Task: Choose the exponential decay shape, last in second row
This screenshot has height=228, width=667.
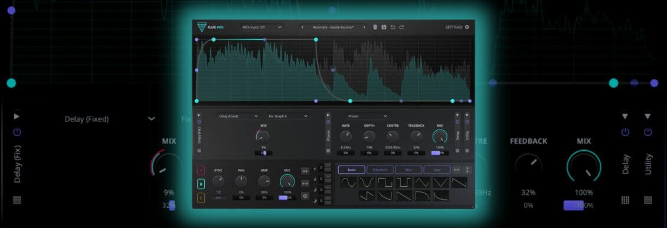Action: pos(441,196)
